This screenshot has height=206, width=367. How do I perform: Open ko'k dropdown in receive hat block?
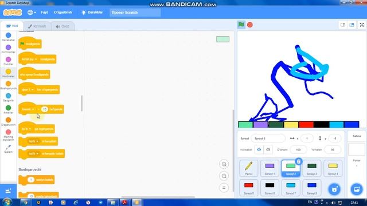click(26, 129)
